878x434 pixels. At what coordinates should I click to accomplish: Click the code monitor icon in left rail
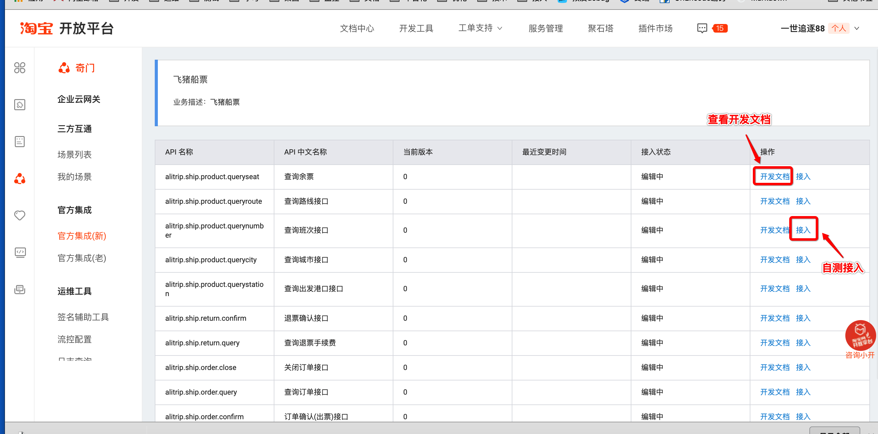[20, 252]
